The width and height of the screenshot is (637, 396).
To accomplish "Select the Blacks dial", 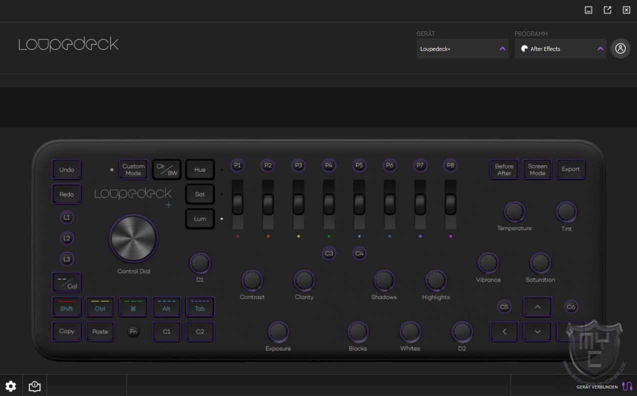I will pyautogui.click(x=358, y=332).
